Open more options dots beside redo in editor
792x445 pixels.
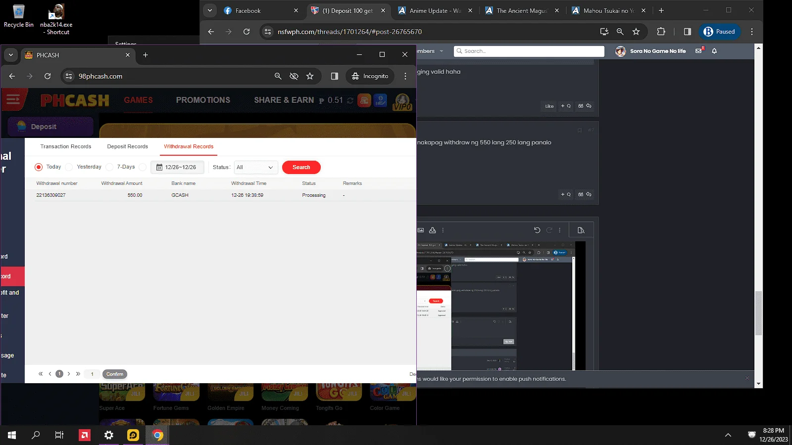pos(560,230)
